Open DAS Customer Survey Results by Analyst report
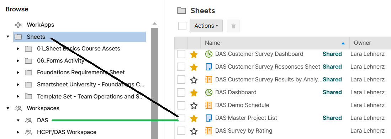The width and height of the screenshot is (391, 139). click(x=269, y=80)
